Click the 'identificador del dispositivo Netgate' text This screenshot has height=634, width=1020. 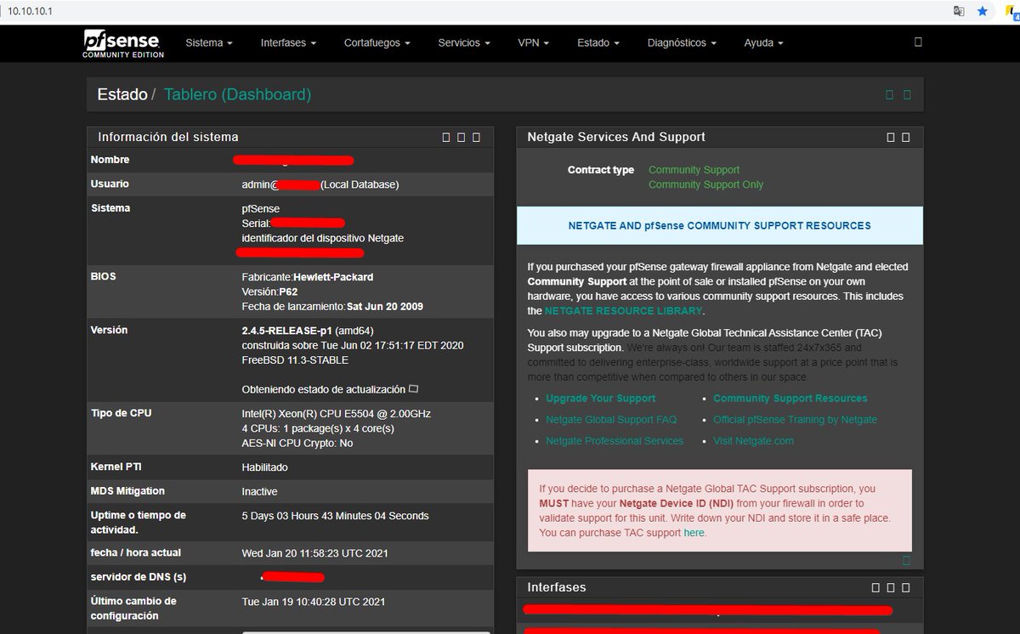coord(323,238)
